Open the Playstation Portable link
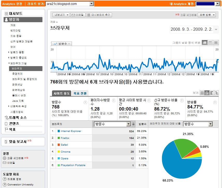 (73, 165)
